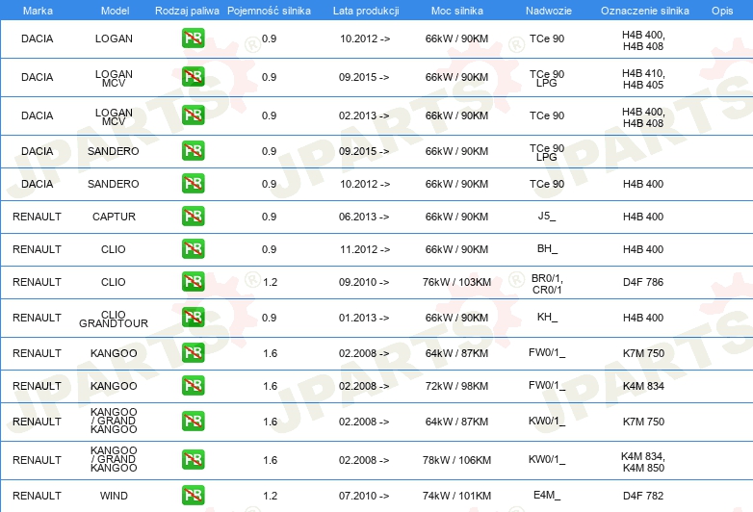Select the WIND model cell
Viewport: 753px width, 512px height.
[114, 496]
